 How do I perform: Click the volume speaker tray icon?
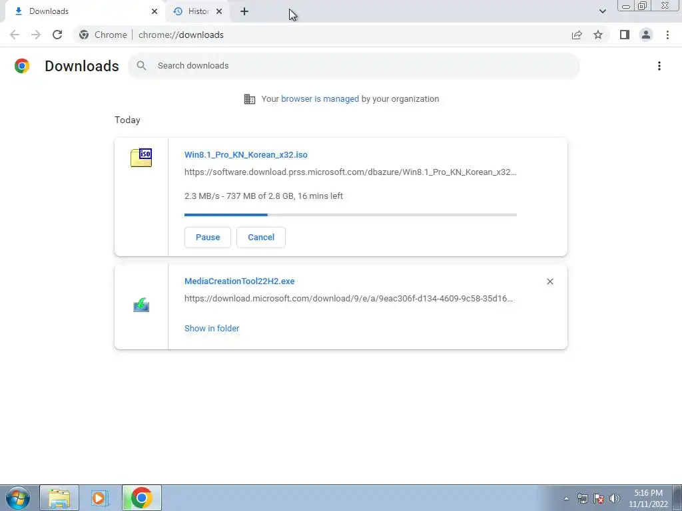[615, 498]
